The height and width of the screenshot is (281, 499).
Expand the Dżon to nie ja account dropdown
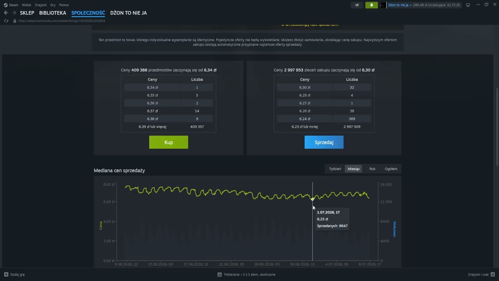click(400, 5)
